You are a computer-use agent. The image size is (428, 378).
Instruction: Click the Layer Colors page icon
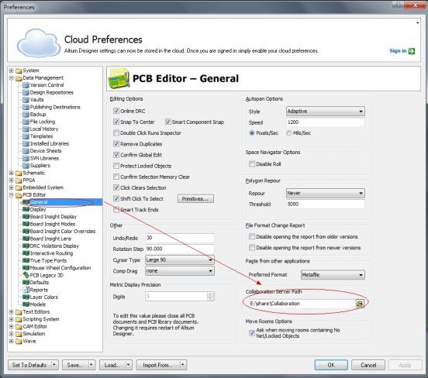[x=26, y=297]
